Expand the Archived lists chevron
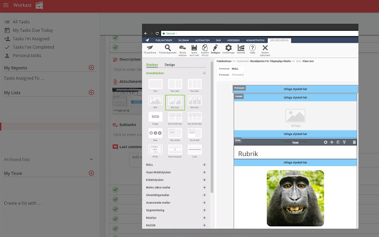 point(91,159)
